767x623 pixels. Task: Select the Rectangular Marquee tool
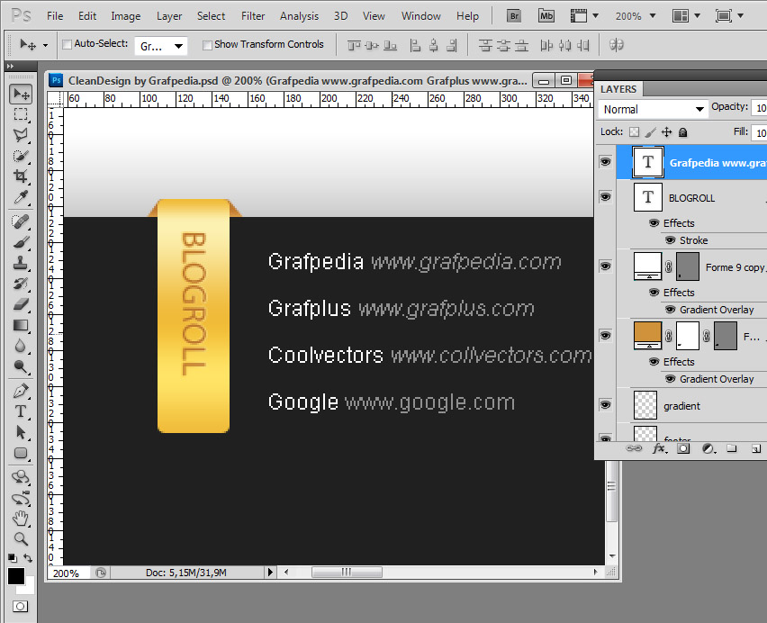21,114
